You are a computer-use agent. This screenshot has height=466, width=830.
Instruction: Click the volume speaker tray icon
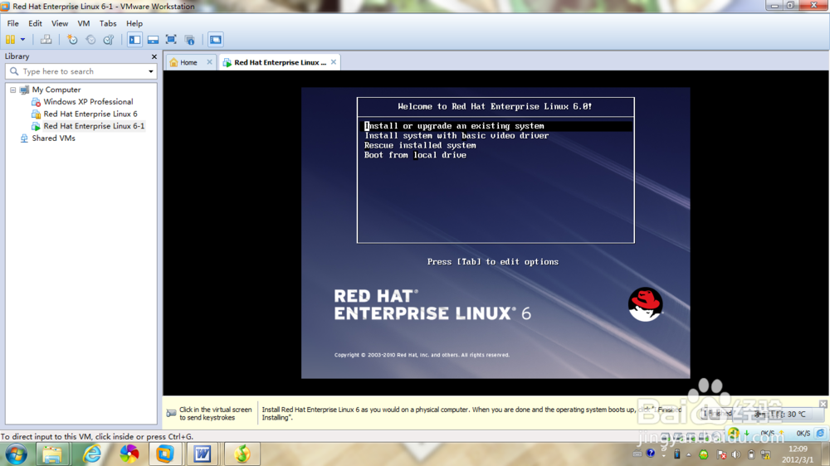click(x=735, y=454)
